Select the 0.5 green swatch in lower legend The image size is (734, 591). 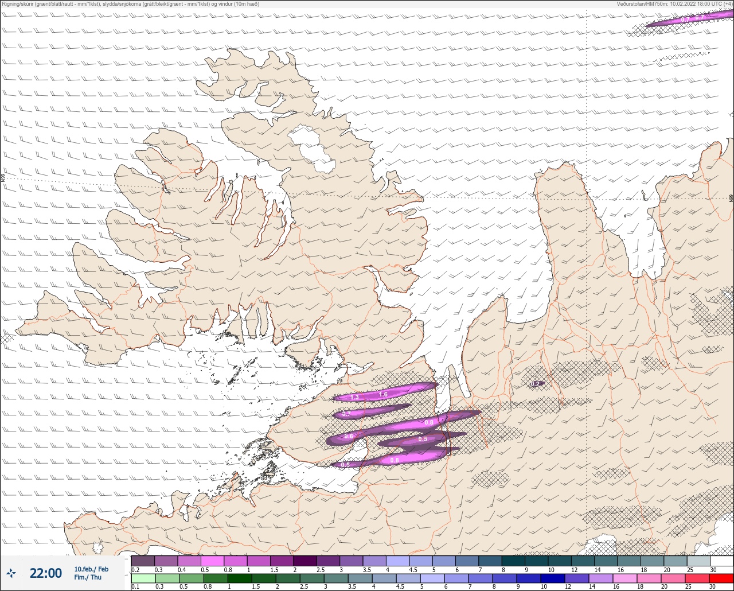[x=192, y=578]
